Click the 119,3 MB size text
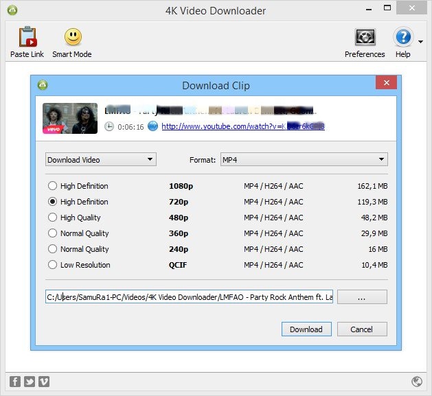 [x=372, y=202]
